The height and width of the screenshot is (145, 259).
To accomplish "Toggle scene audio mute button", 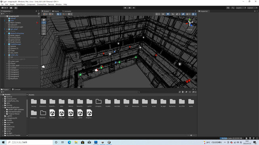I will [173, 14].
